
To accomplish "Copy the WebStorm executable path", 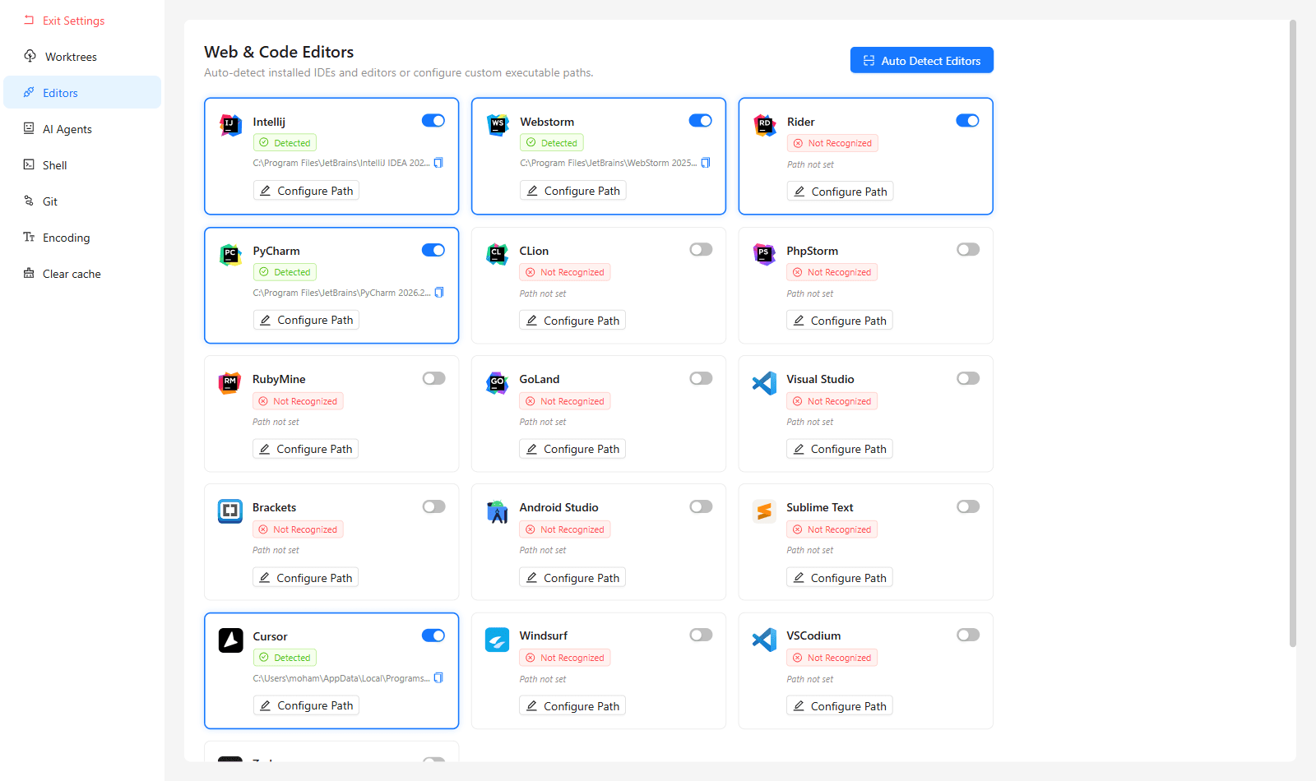I will pyautogui.click(x=706, y=163).
